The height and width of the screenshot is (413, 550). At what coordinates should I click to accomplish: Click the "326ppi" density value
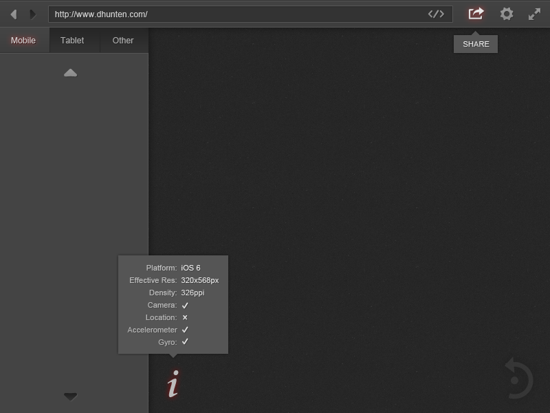click(x=192, y=293)
